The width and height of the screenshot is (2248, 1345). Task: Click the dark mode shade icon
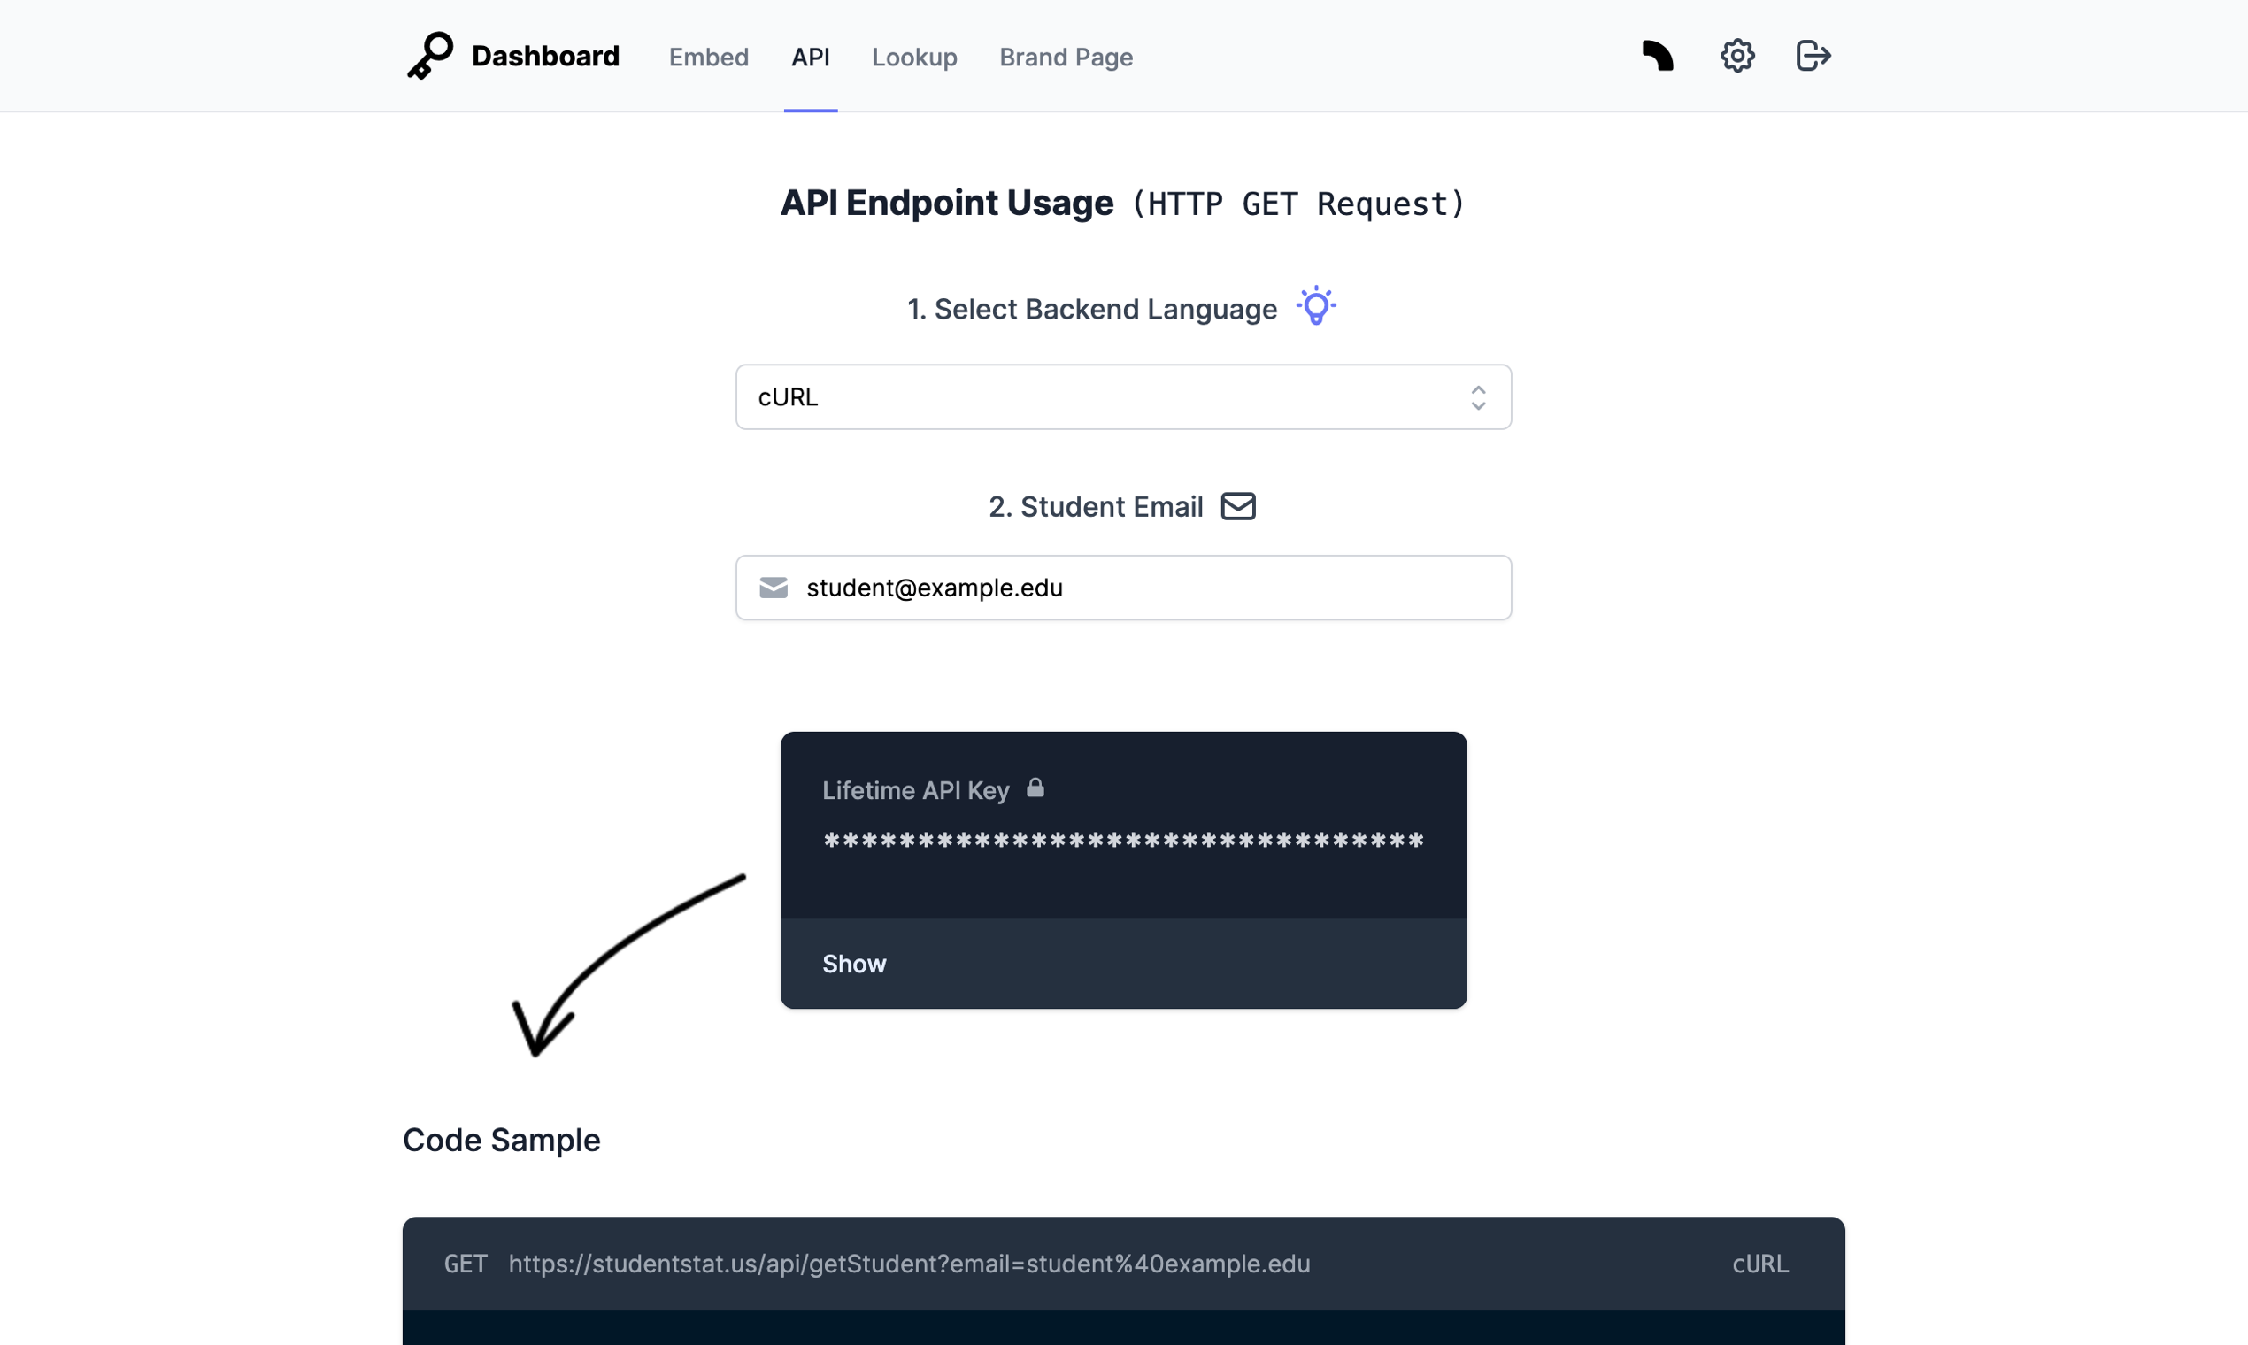tap(1658, 55)
